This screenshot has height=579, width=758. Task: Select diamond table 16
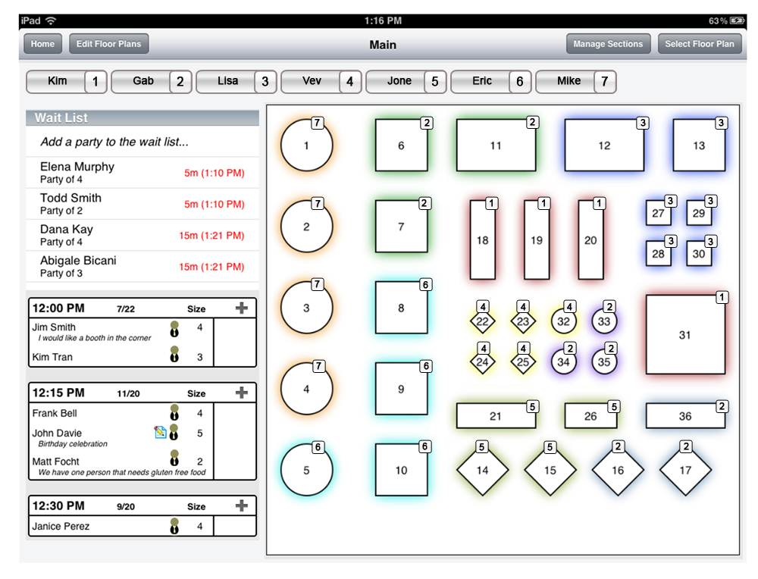(618, 470)
